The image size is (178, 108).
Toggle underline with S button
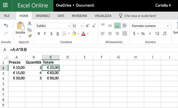click(51, 34)
